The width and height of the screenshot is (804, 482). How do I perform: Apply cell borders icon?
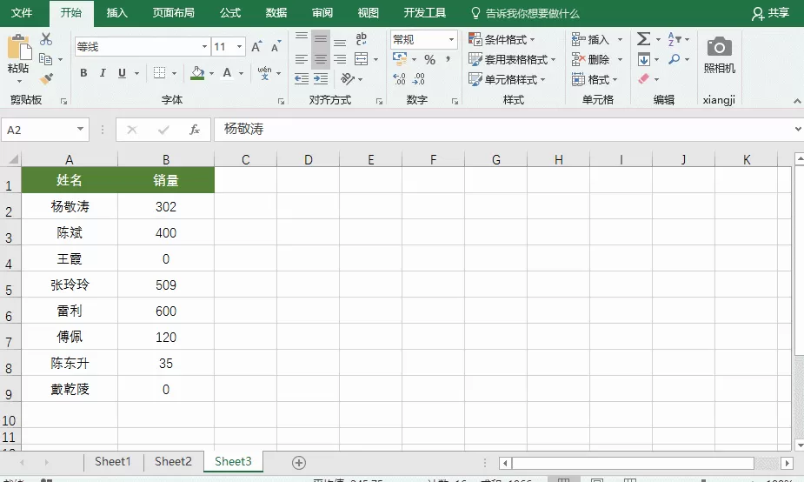[159, 73]
